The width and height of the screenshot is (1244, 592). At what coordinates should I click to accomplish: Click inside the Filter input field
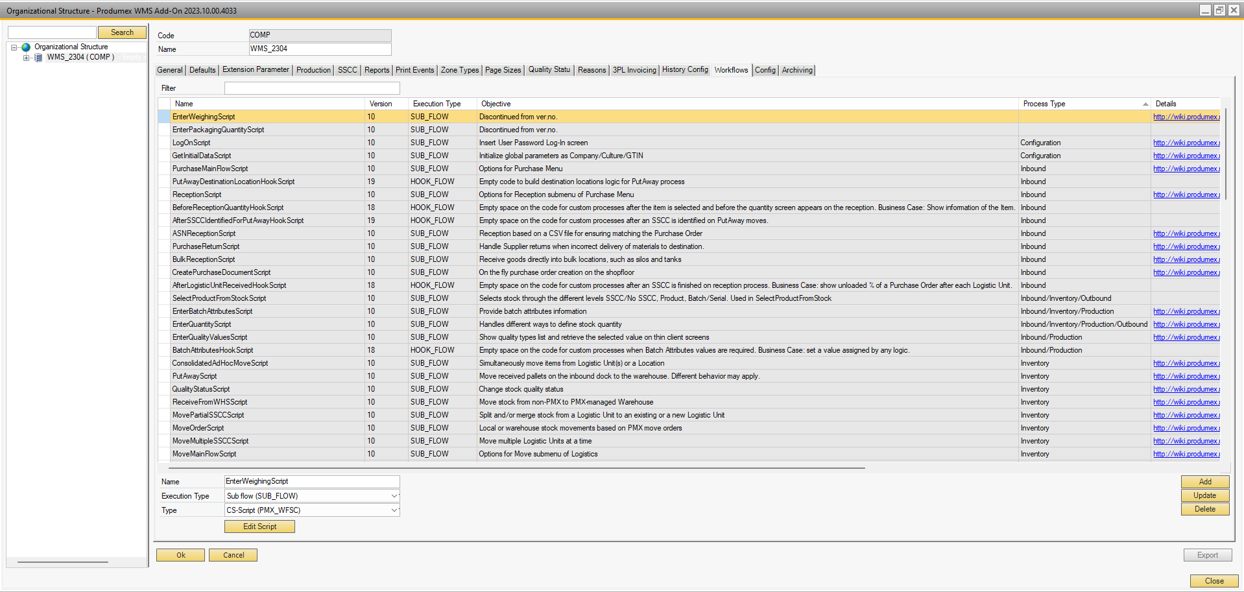(311, 88)
